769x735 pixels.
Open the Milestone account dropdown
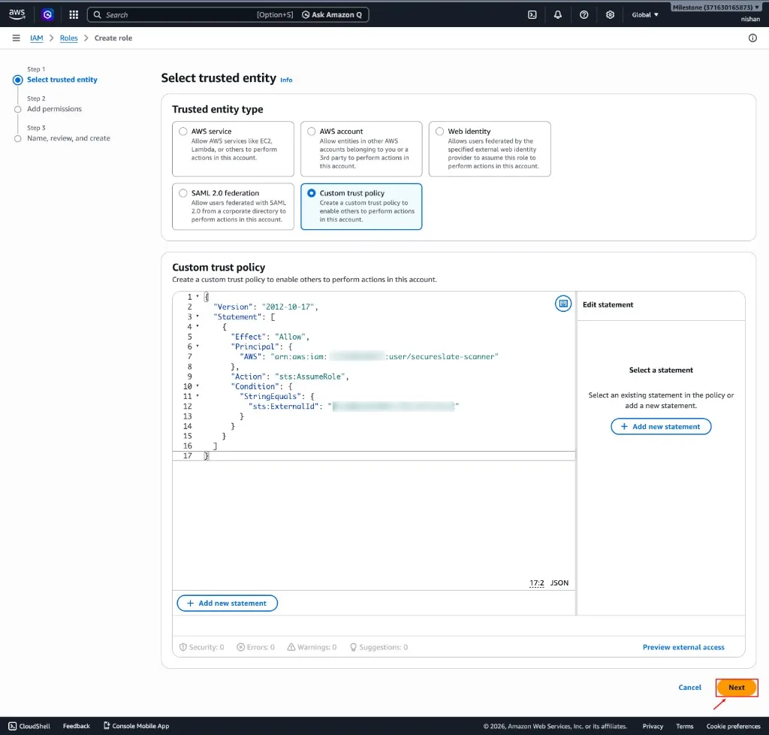[x=716, y=8]
